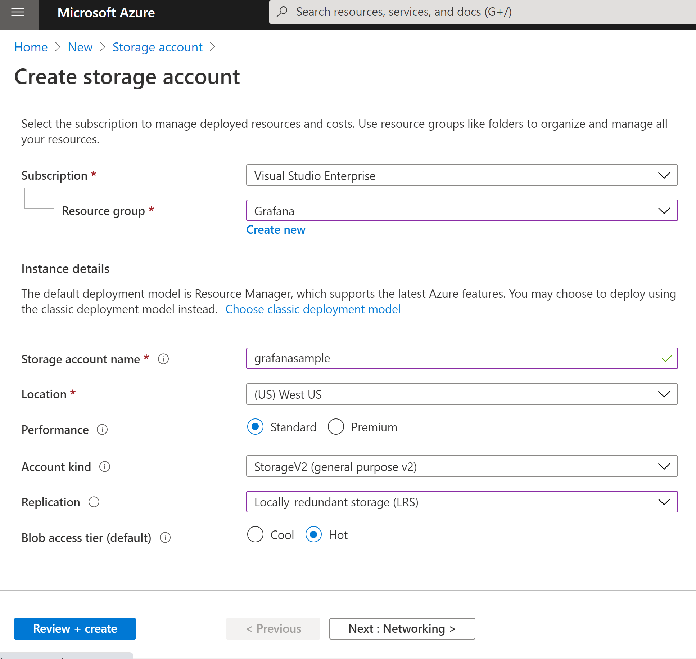
Task: Go to Storage account breadcrumb
Action: point(158,47)
